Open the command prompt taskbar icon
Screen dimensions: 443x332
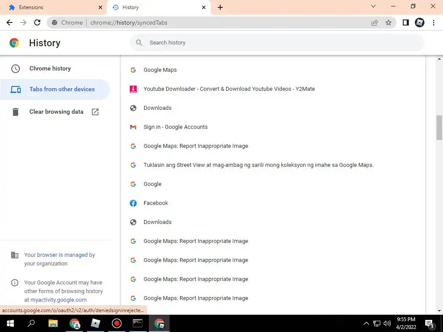tap(138, 323)
